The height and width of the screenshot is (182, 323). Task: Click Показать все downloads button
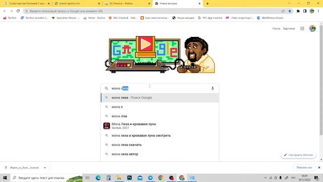[x=304, y=167]
